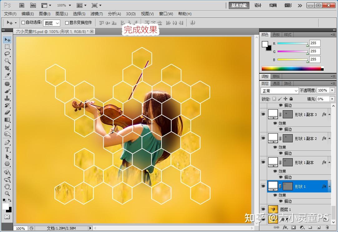Select the Eraser tool
This screenshot has height=232, width=338.
[x=7, y=112]
